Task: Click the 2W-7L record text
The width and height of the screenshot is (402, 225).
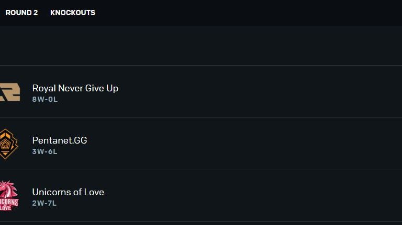Action: point(44,203)
